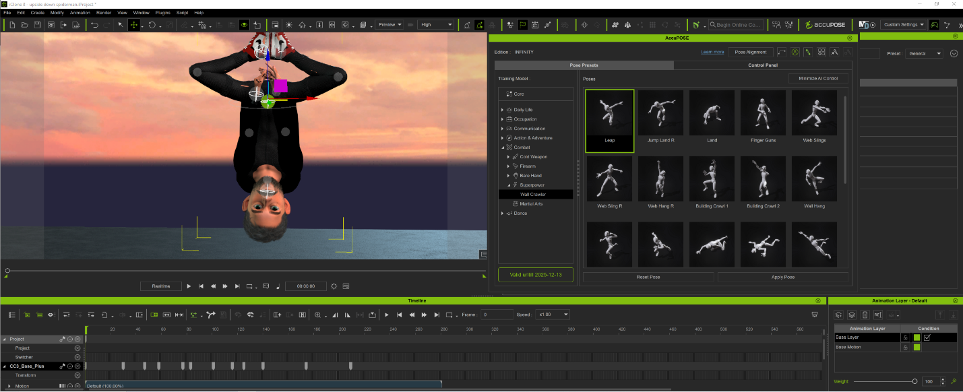
Task: Click the Weight slider handle
Action: point(914,381)
